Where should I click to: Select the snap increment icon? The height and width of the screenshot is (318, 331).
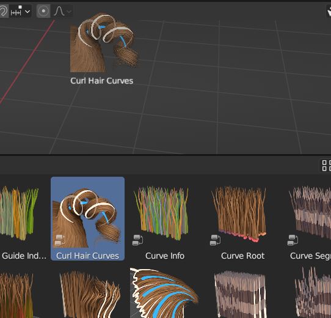16,11
